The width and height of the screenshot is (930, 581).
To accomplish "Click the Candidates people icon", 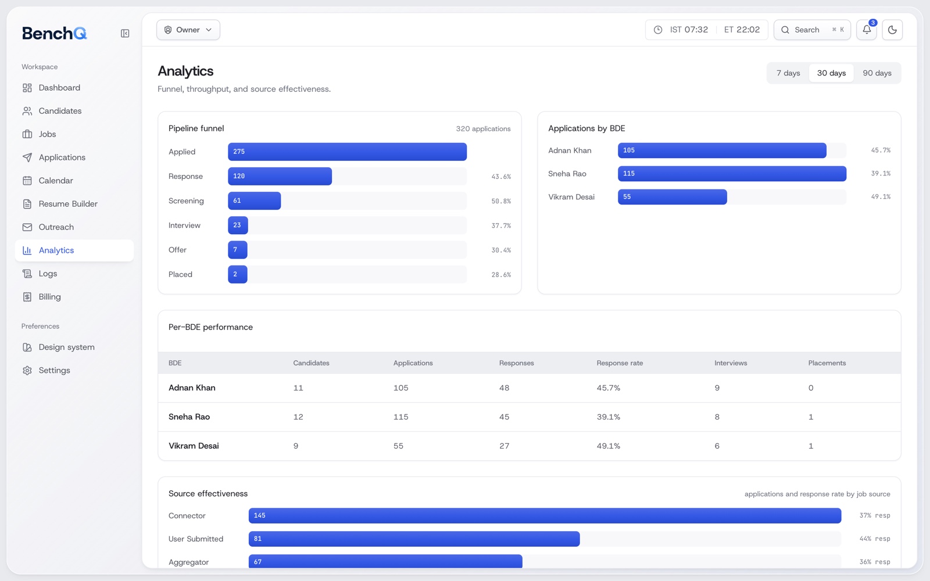I will [x=27, y=111].
